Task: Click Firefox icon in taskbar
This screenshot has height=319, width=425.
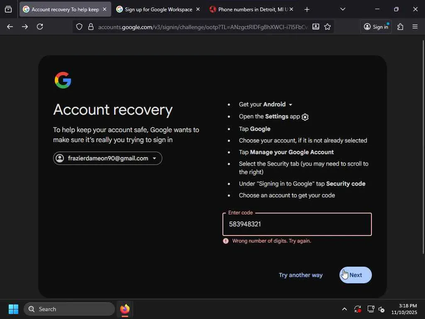Action: 125,309
